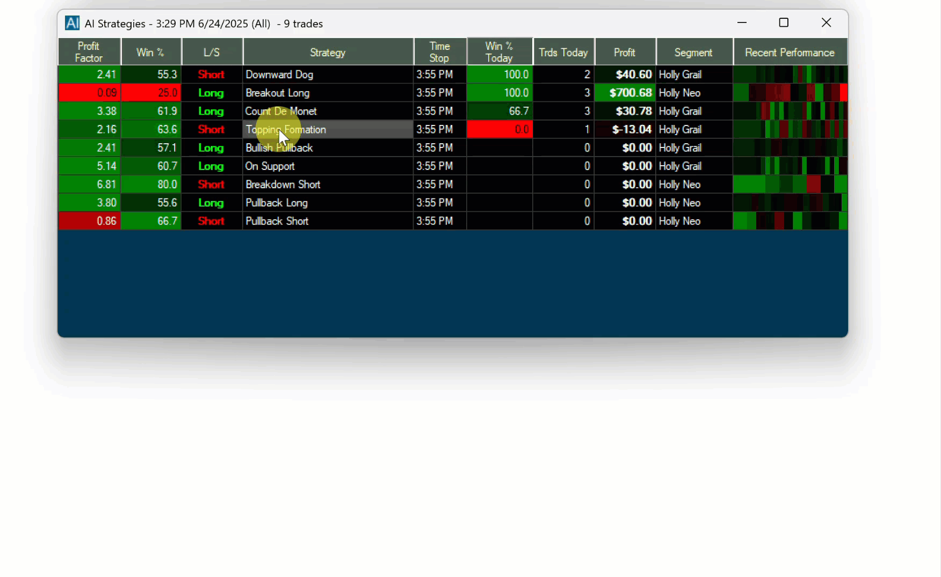Select the Bullish Pullback strategy

[x=328, y=147]
